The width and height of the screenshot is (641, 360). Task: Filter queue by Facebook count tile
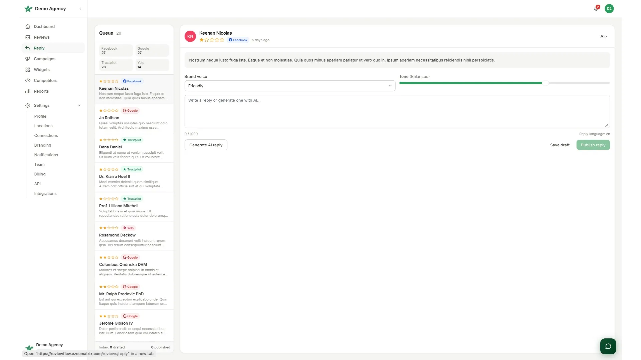116,51
